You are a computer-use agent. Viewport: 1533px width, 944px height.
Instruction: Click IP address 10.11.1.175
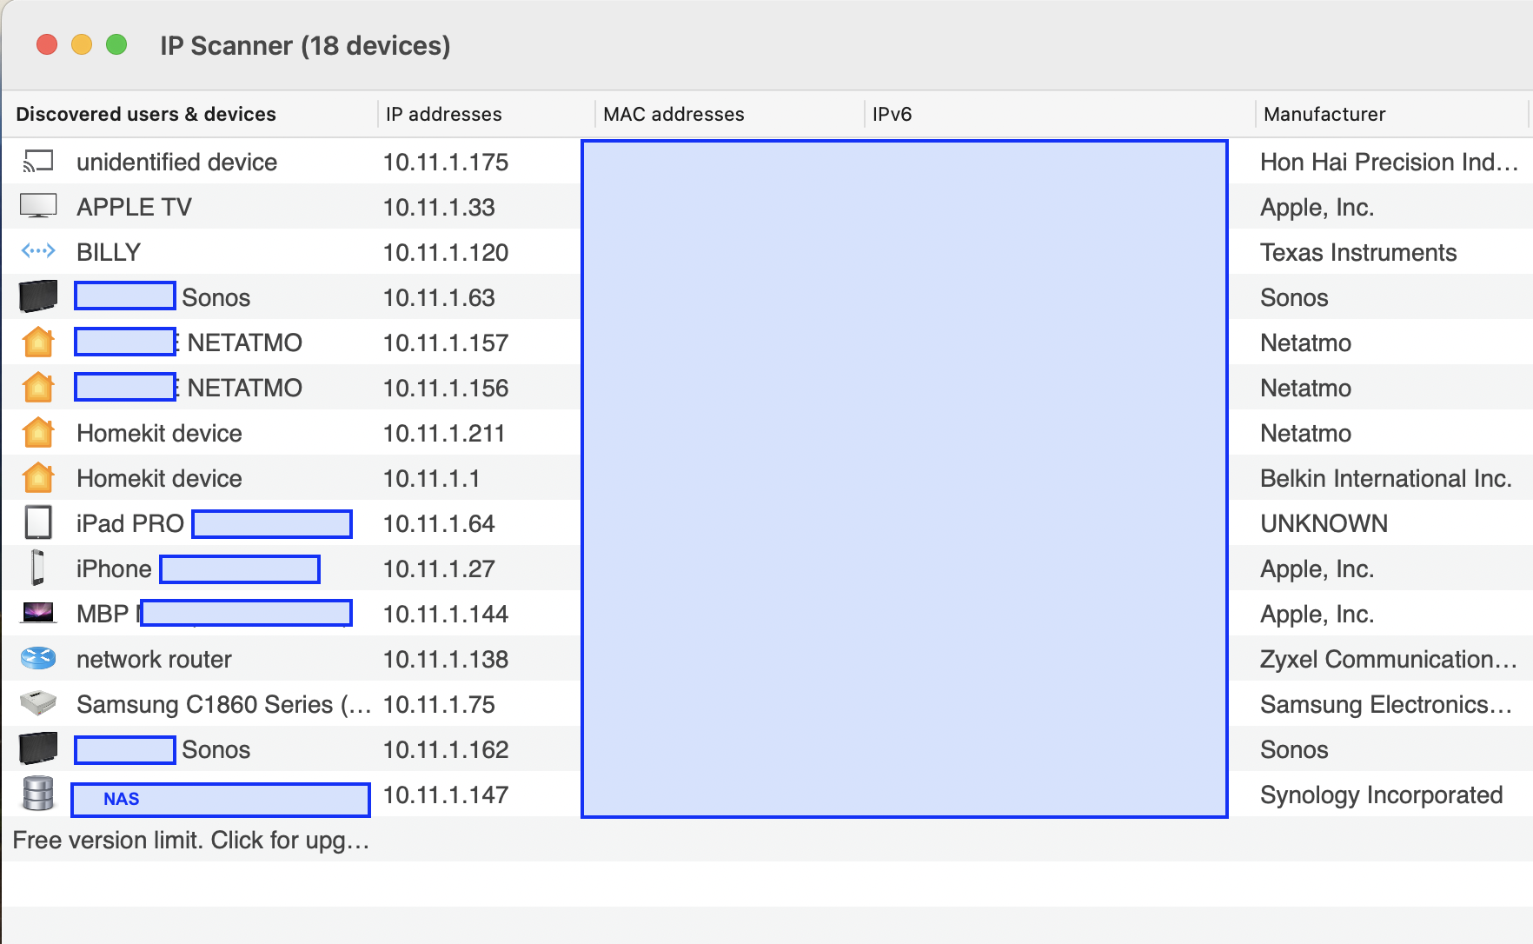pos(446,162)
